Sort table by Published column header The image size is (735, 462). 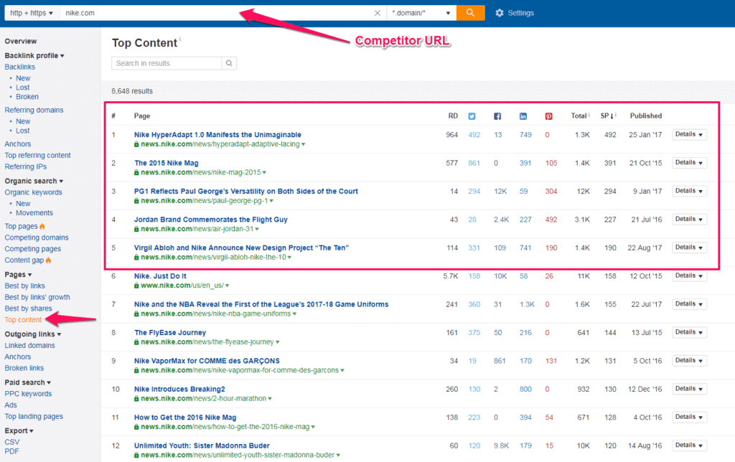(646, 115)
